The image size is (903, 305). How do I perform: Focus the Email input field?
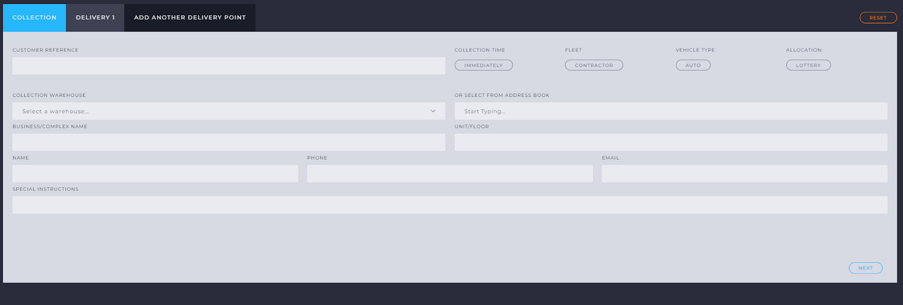coord(744,174)
